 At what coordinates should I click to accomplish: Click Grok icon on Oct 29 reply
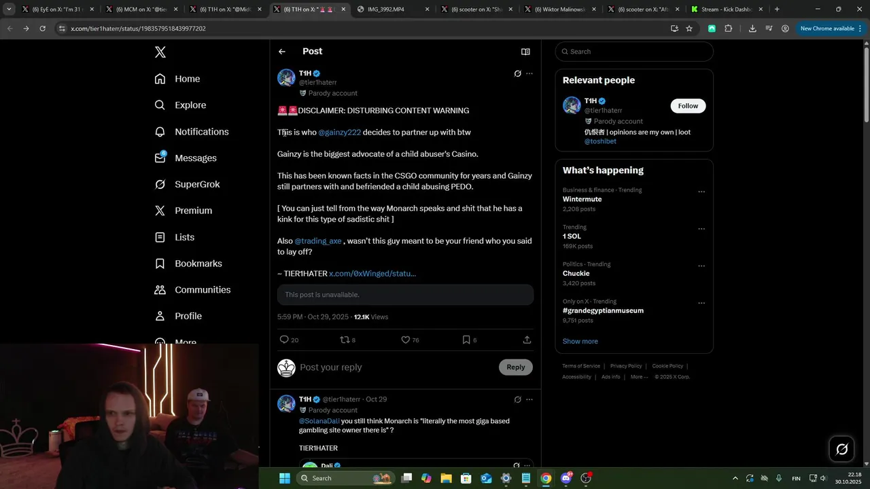(x=517, y=399)
